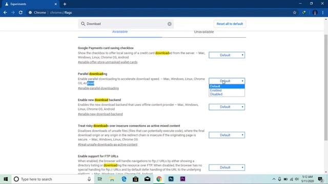Screen dimensions: 328x184
Task: Open a new browser tab
Action: click(65, 4)
